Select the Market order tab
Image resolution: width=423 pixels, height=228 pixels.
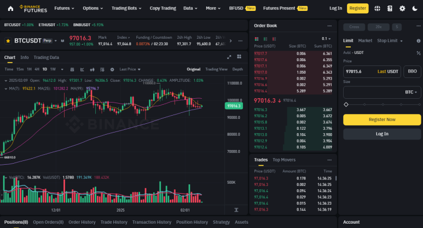coord(365,40)
